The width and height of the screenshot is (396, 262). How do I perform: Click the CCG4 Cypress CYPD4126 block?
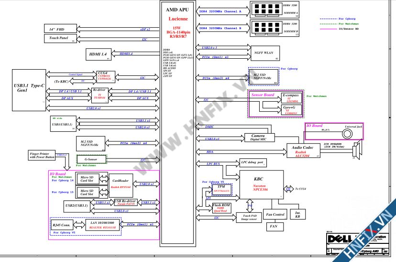pyautogui.click(x=106, y=76)
